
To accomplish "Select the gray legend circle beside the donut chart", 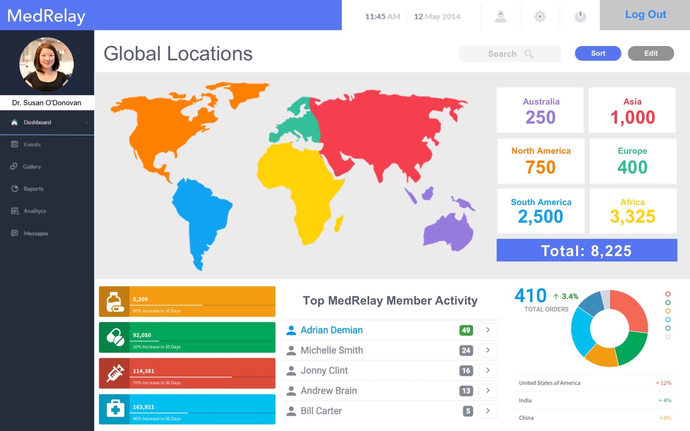I will 668,337.
